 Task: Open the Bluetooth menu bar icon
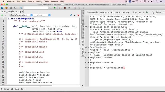coord(141,2)
